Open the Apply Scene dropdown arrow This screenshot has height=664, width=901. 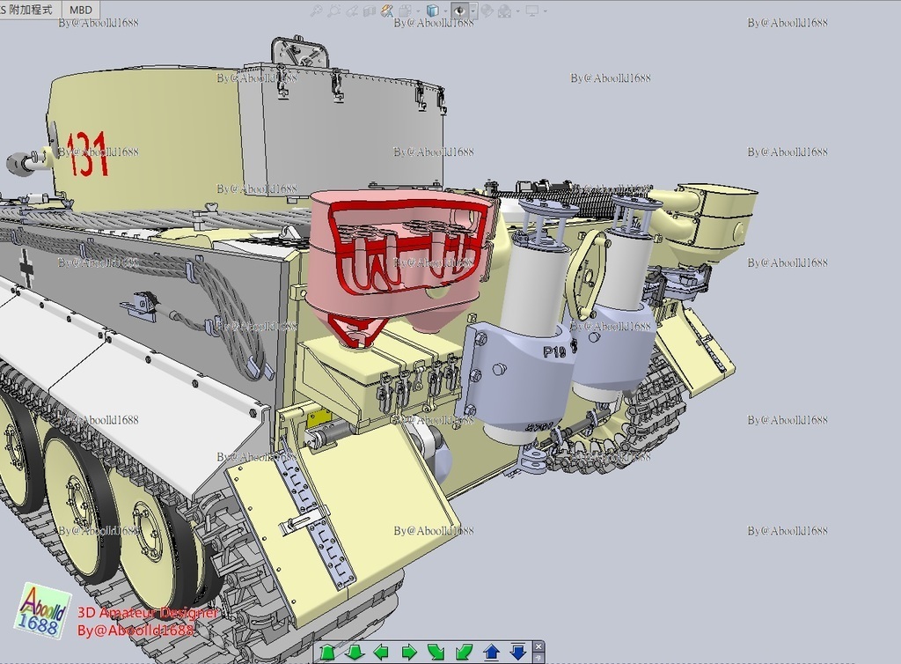(x=518, y=11)
